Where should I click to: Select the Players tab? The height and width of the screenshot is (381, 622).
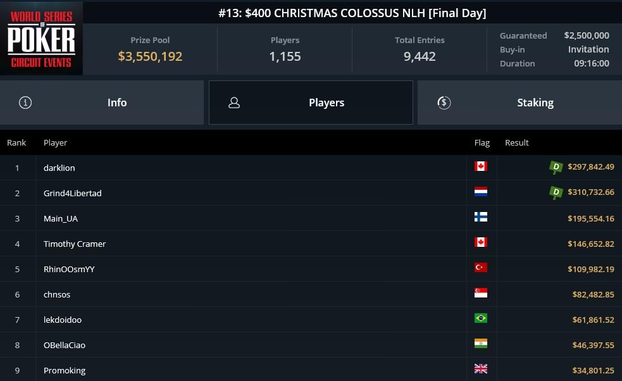tap(311, 103)
